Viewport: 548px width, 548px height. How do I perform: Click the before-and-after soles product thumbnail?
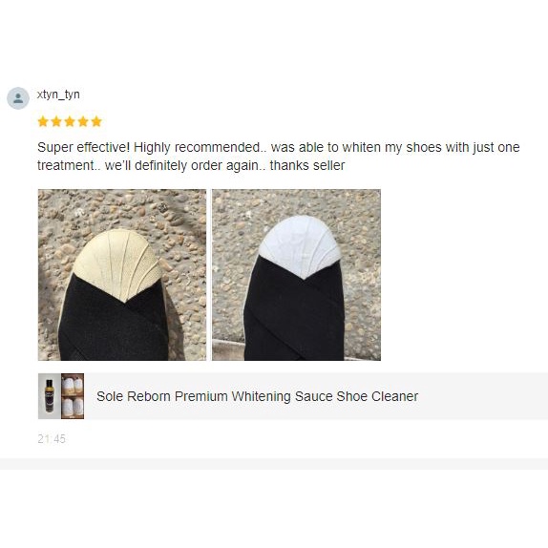73,396
